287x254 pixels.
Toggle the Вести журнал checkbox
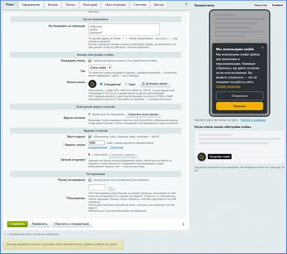pyautogui.click(x=90, y=136)
